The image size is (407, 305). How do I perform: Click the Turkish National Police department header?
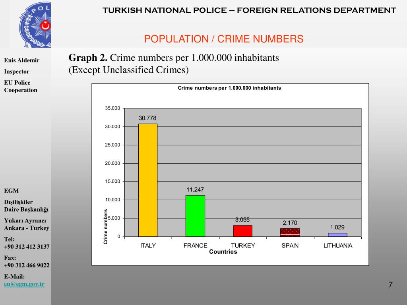(x=249, y=10)
